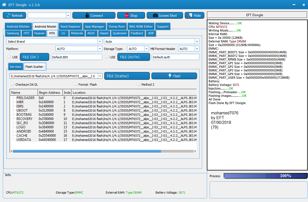Click the Default.BIN input field
The image size is (308, 202).
tap(76, 57)
